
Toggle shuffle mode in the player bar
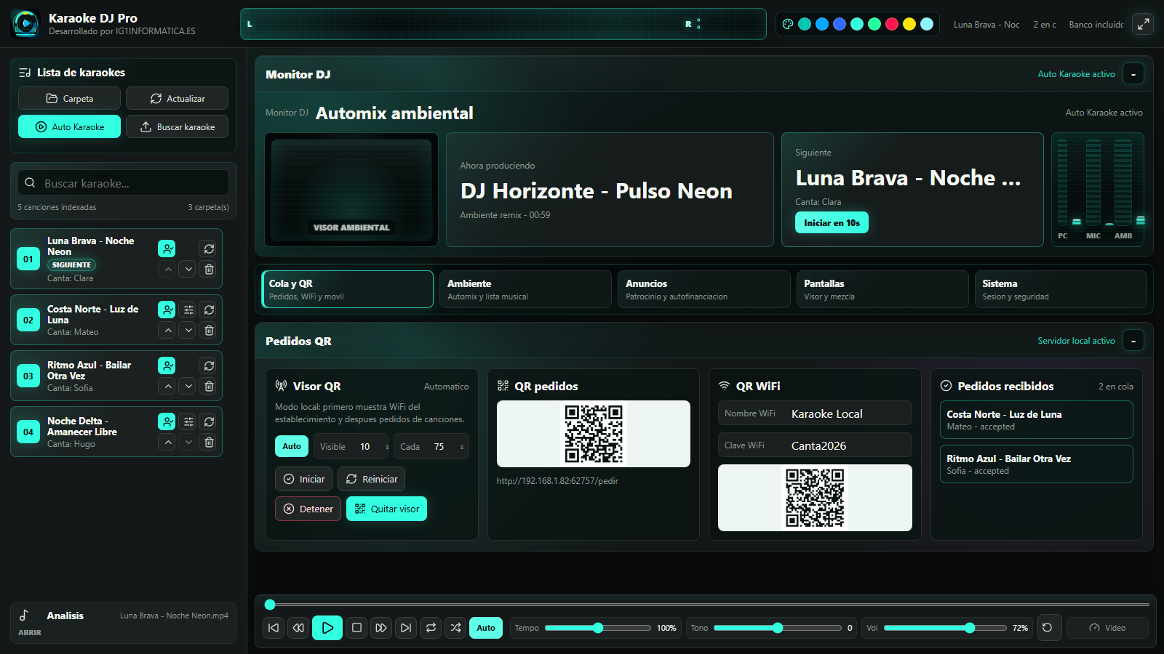(455, 628)
